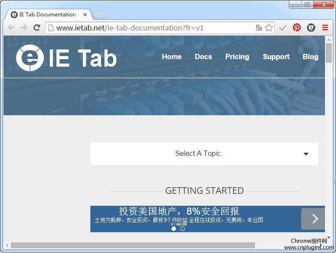Open the Pinterest extension icon
The height and width of the screenshot is (253, 336).
tap(297, 27)
